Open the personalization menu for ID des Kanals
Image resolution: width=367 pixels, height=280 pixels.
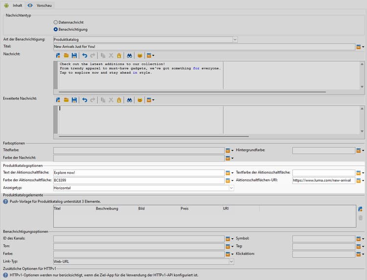(x=229, y=238)
